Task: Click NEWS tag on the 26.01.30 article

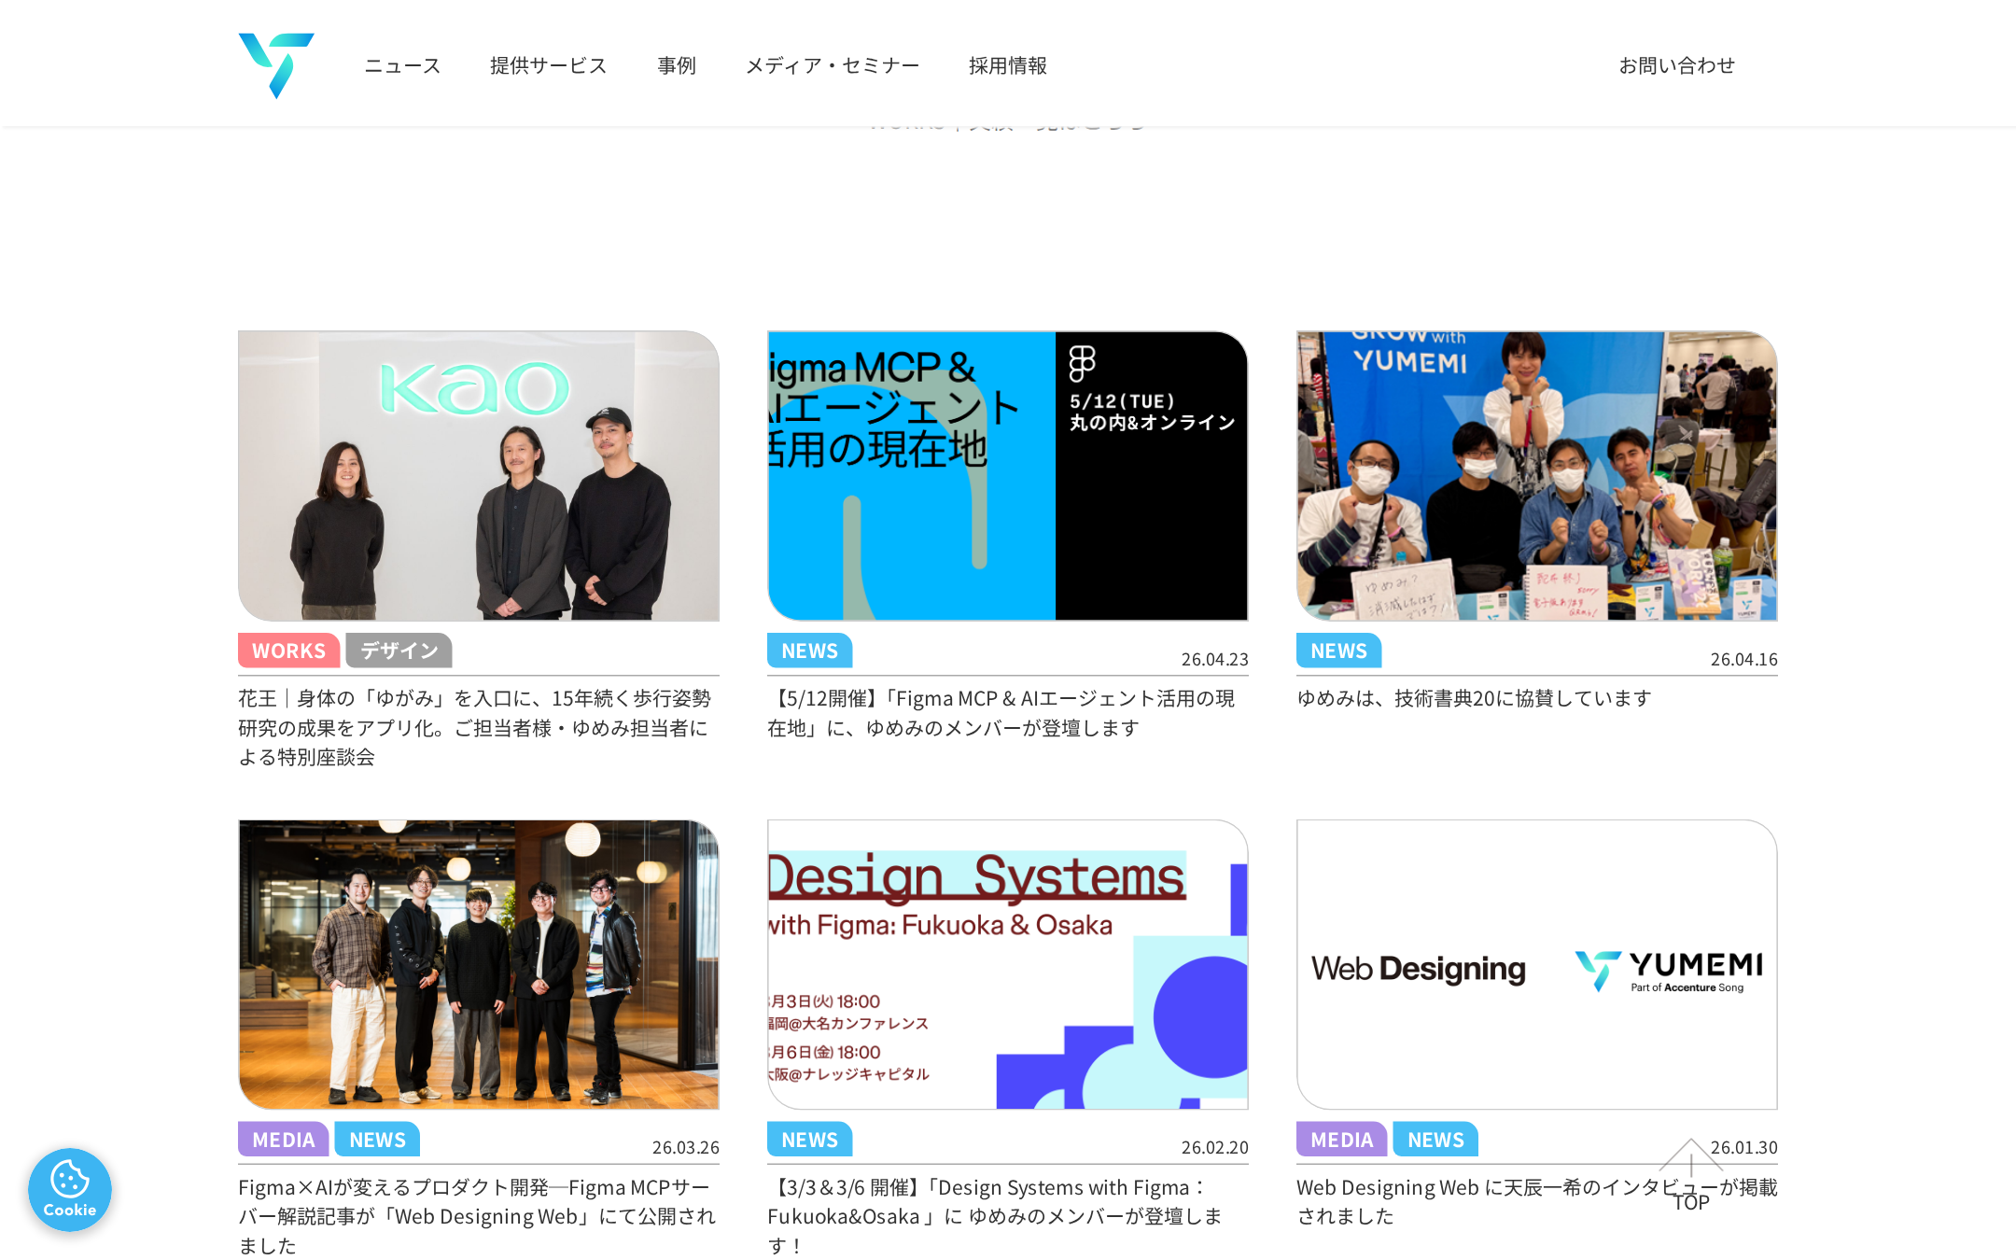Action: pos(1436,1140)
